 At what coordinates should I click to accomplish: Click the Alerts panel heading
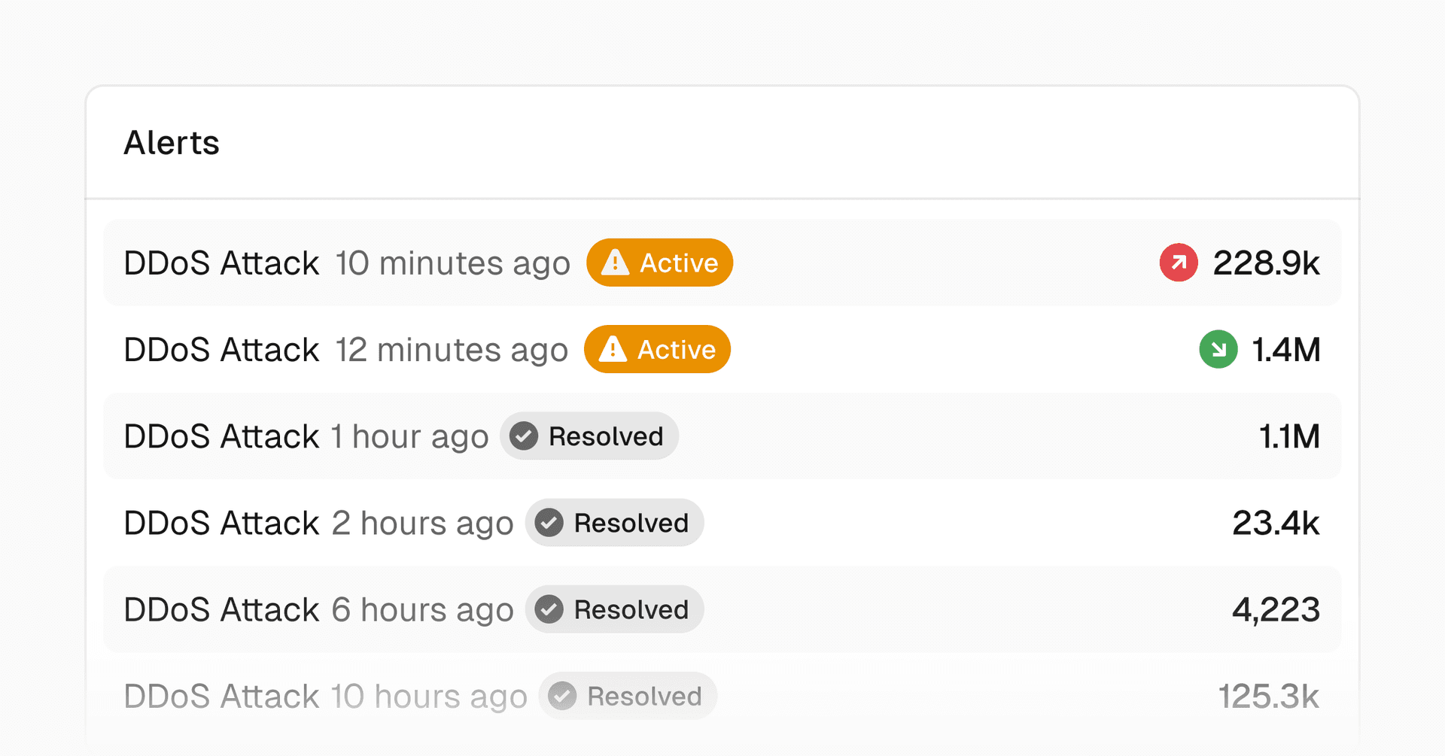(172, 143)
